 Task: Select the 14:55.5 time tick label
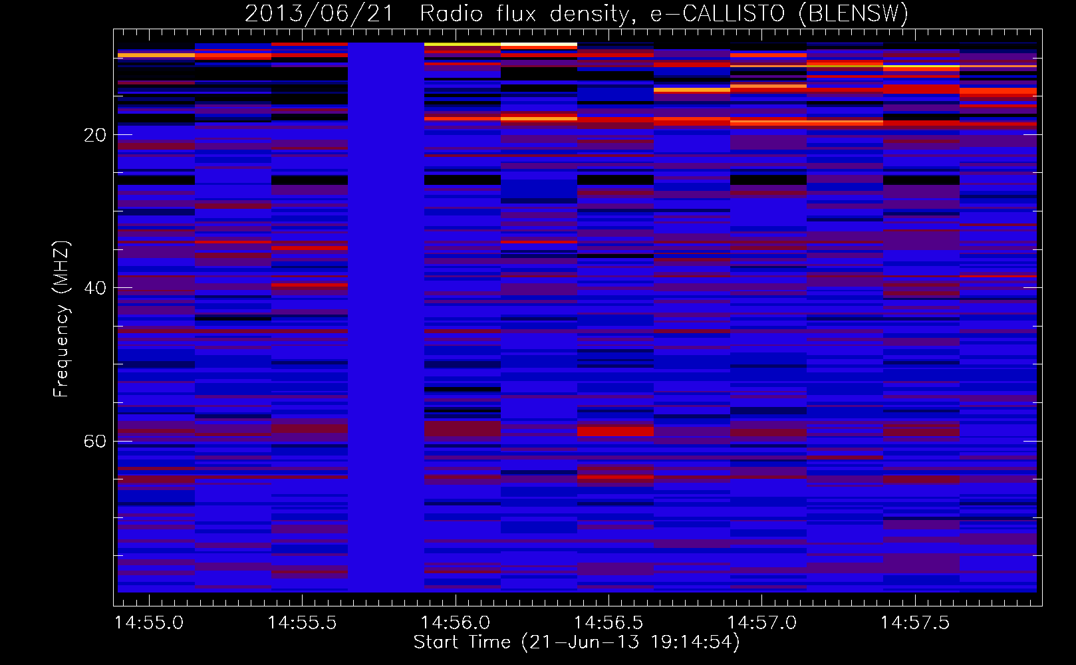pyautogui.click(x=302, y=622)
